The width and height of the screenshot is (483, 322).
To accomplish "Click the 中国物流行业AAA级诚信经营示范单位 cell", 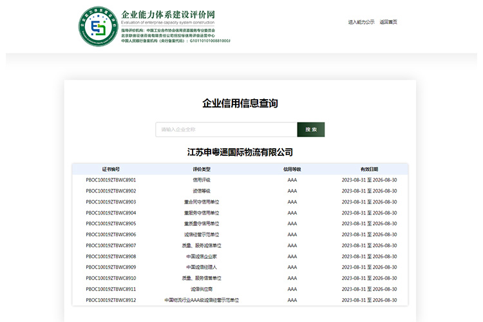I will pyautogui.click(x=202, y=300).
